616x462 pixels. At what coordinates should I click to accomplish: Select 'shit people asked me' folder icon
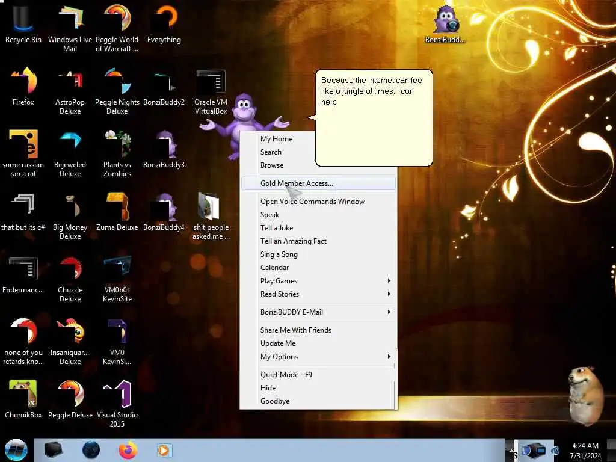211,215
